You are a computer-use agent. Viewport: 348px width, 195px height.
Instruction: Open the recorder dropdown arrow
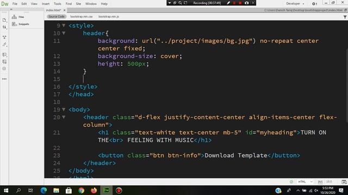tap(170, 3)
